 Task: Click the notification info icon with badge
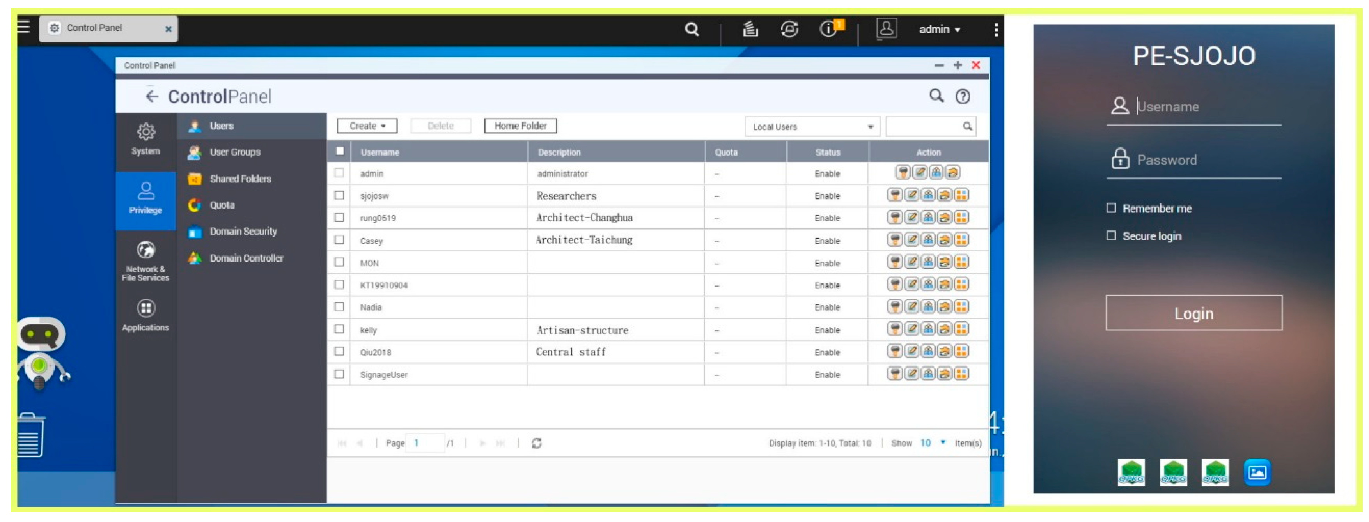tap(828, 29)
